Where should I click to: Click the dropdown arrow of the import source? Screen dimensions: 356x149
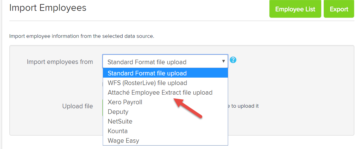coord(223,61)
